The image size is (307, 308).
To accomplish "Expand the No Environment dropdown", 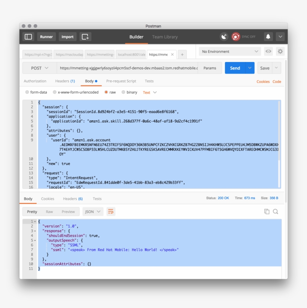I will click(x=230, y=52).
